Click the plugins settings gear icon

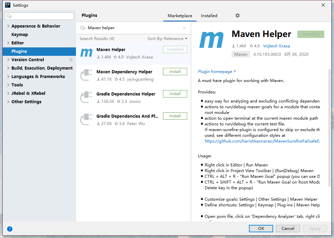click(x=238, y=15)
